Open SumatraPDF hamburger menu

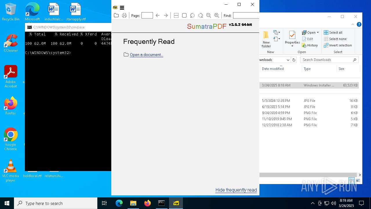[122, 8]
